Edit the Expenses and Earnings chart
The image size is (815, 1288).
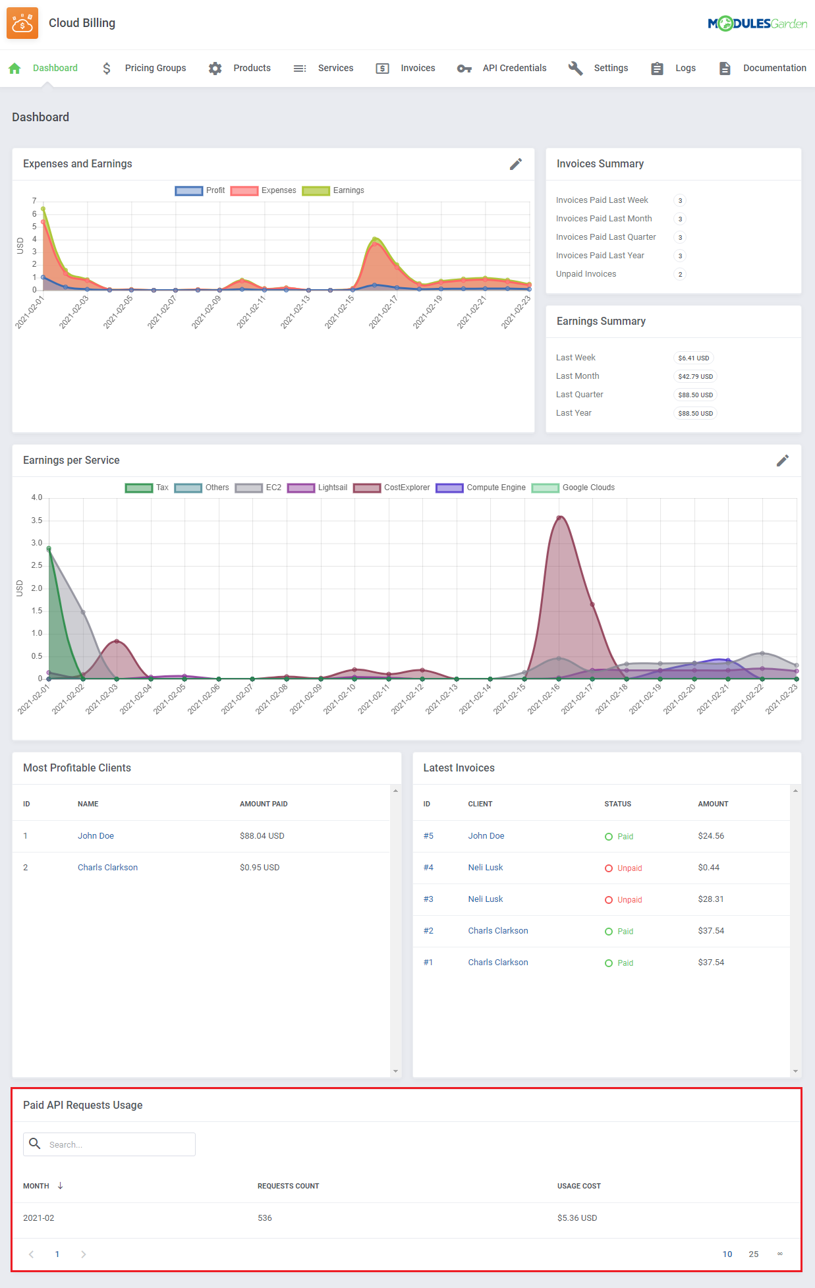(516, 164)
